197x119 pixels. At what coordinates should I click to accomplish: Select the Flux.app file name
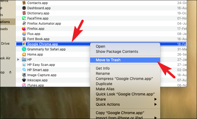(34, 34)
